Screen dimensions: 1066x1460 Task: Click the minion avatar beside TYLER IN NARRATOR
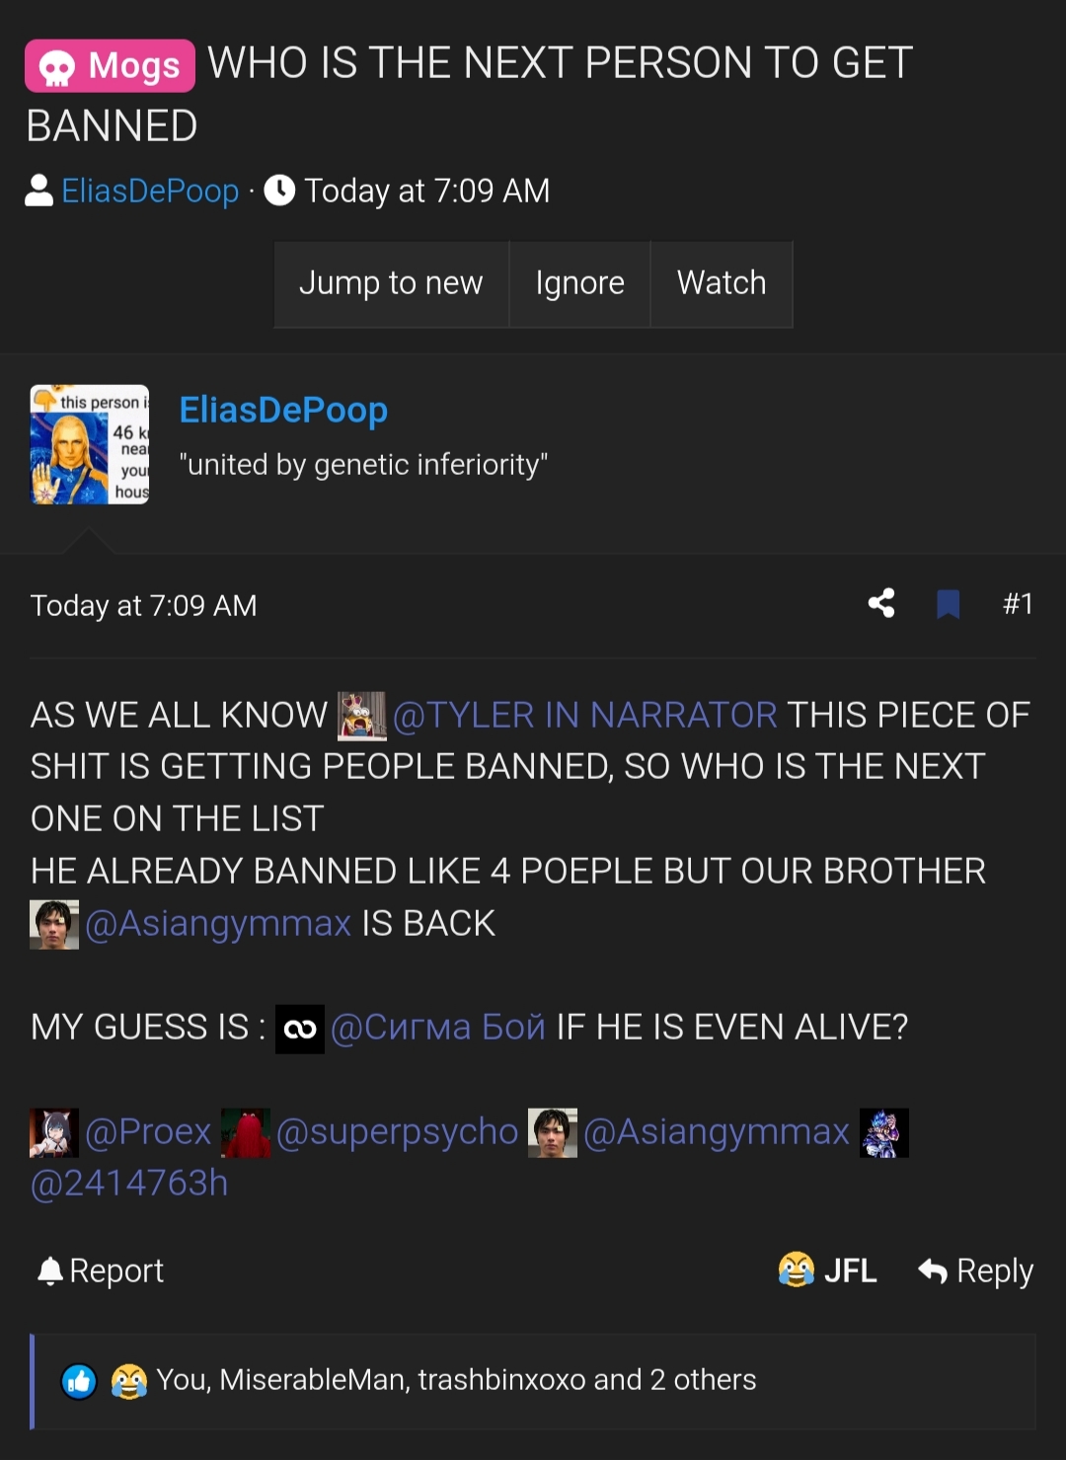(x=362, y=715)
